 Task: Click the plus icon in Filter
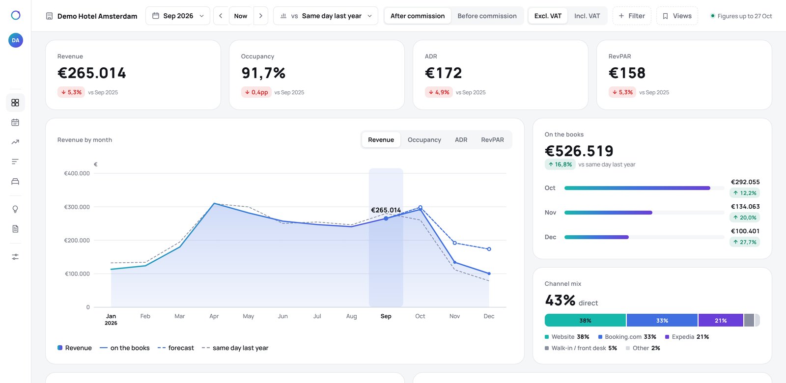point(621,16)
